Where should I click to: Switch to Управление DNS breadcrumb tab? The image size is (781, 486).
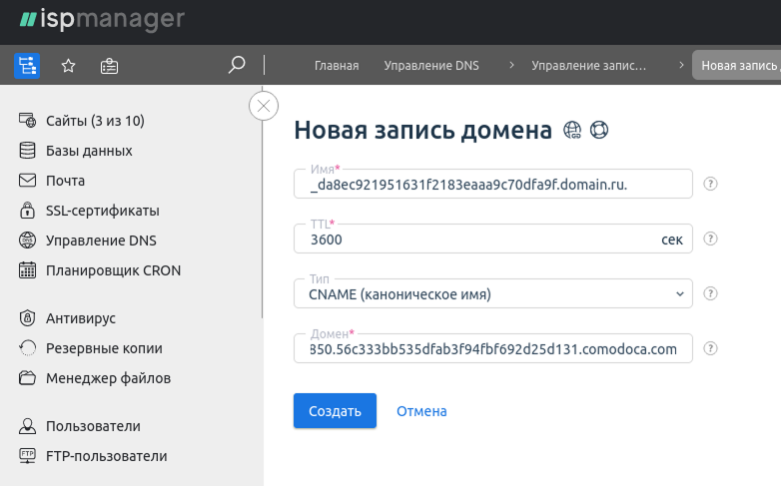(431, 66)
